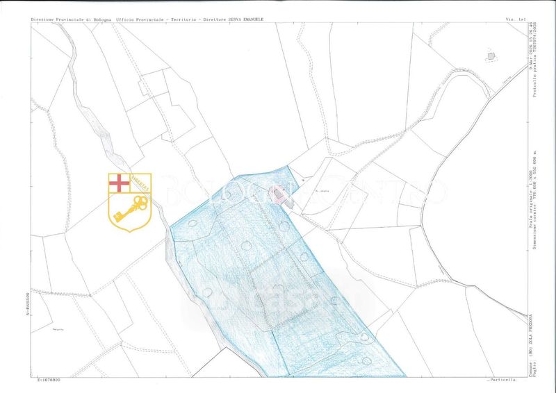This screenshot has height=393, width=556.
Task: Click the red cross inside the shield
Action: [120, 183]
